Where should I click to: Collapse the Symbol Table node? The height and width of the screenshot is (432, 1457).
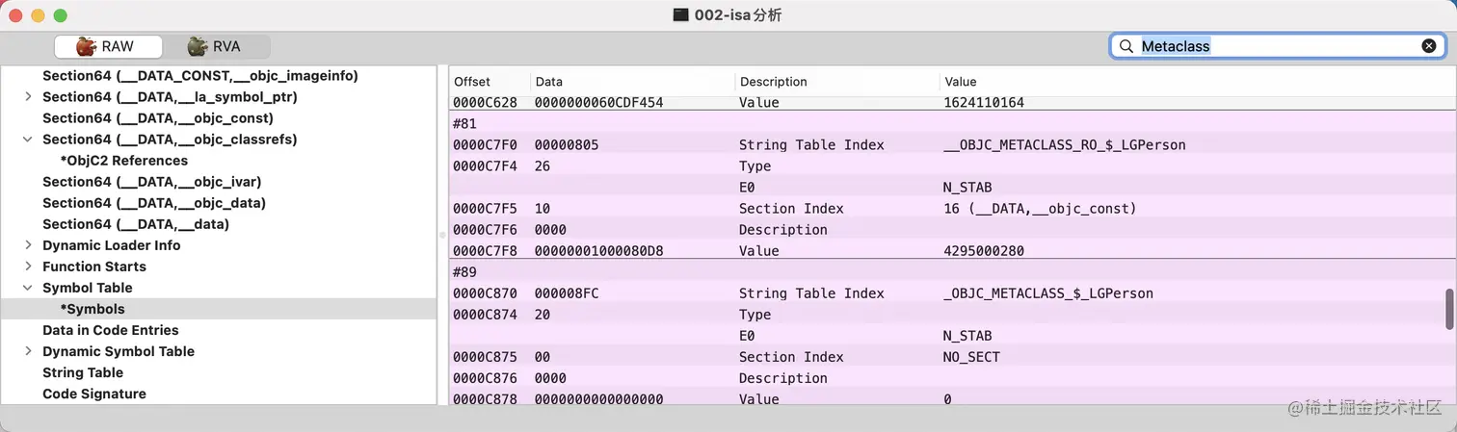click(28, 288)
